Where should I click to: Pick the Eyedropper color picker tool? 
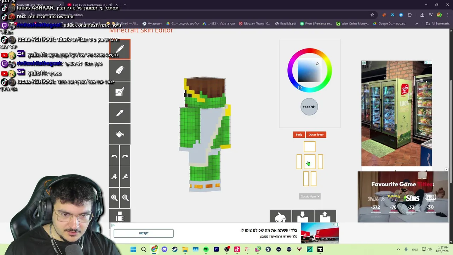click(x=120, y=113)
